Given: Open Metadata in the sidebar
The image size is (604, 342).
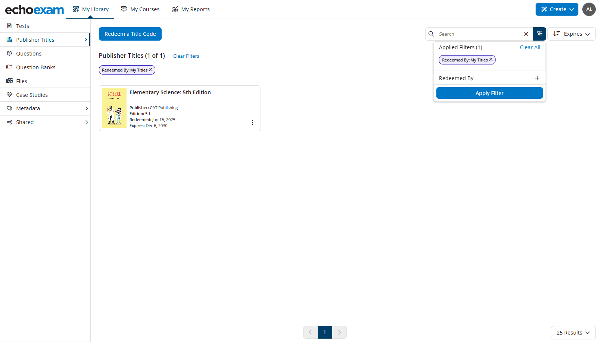Looking at the screenshot, I should 45,108.
